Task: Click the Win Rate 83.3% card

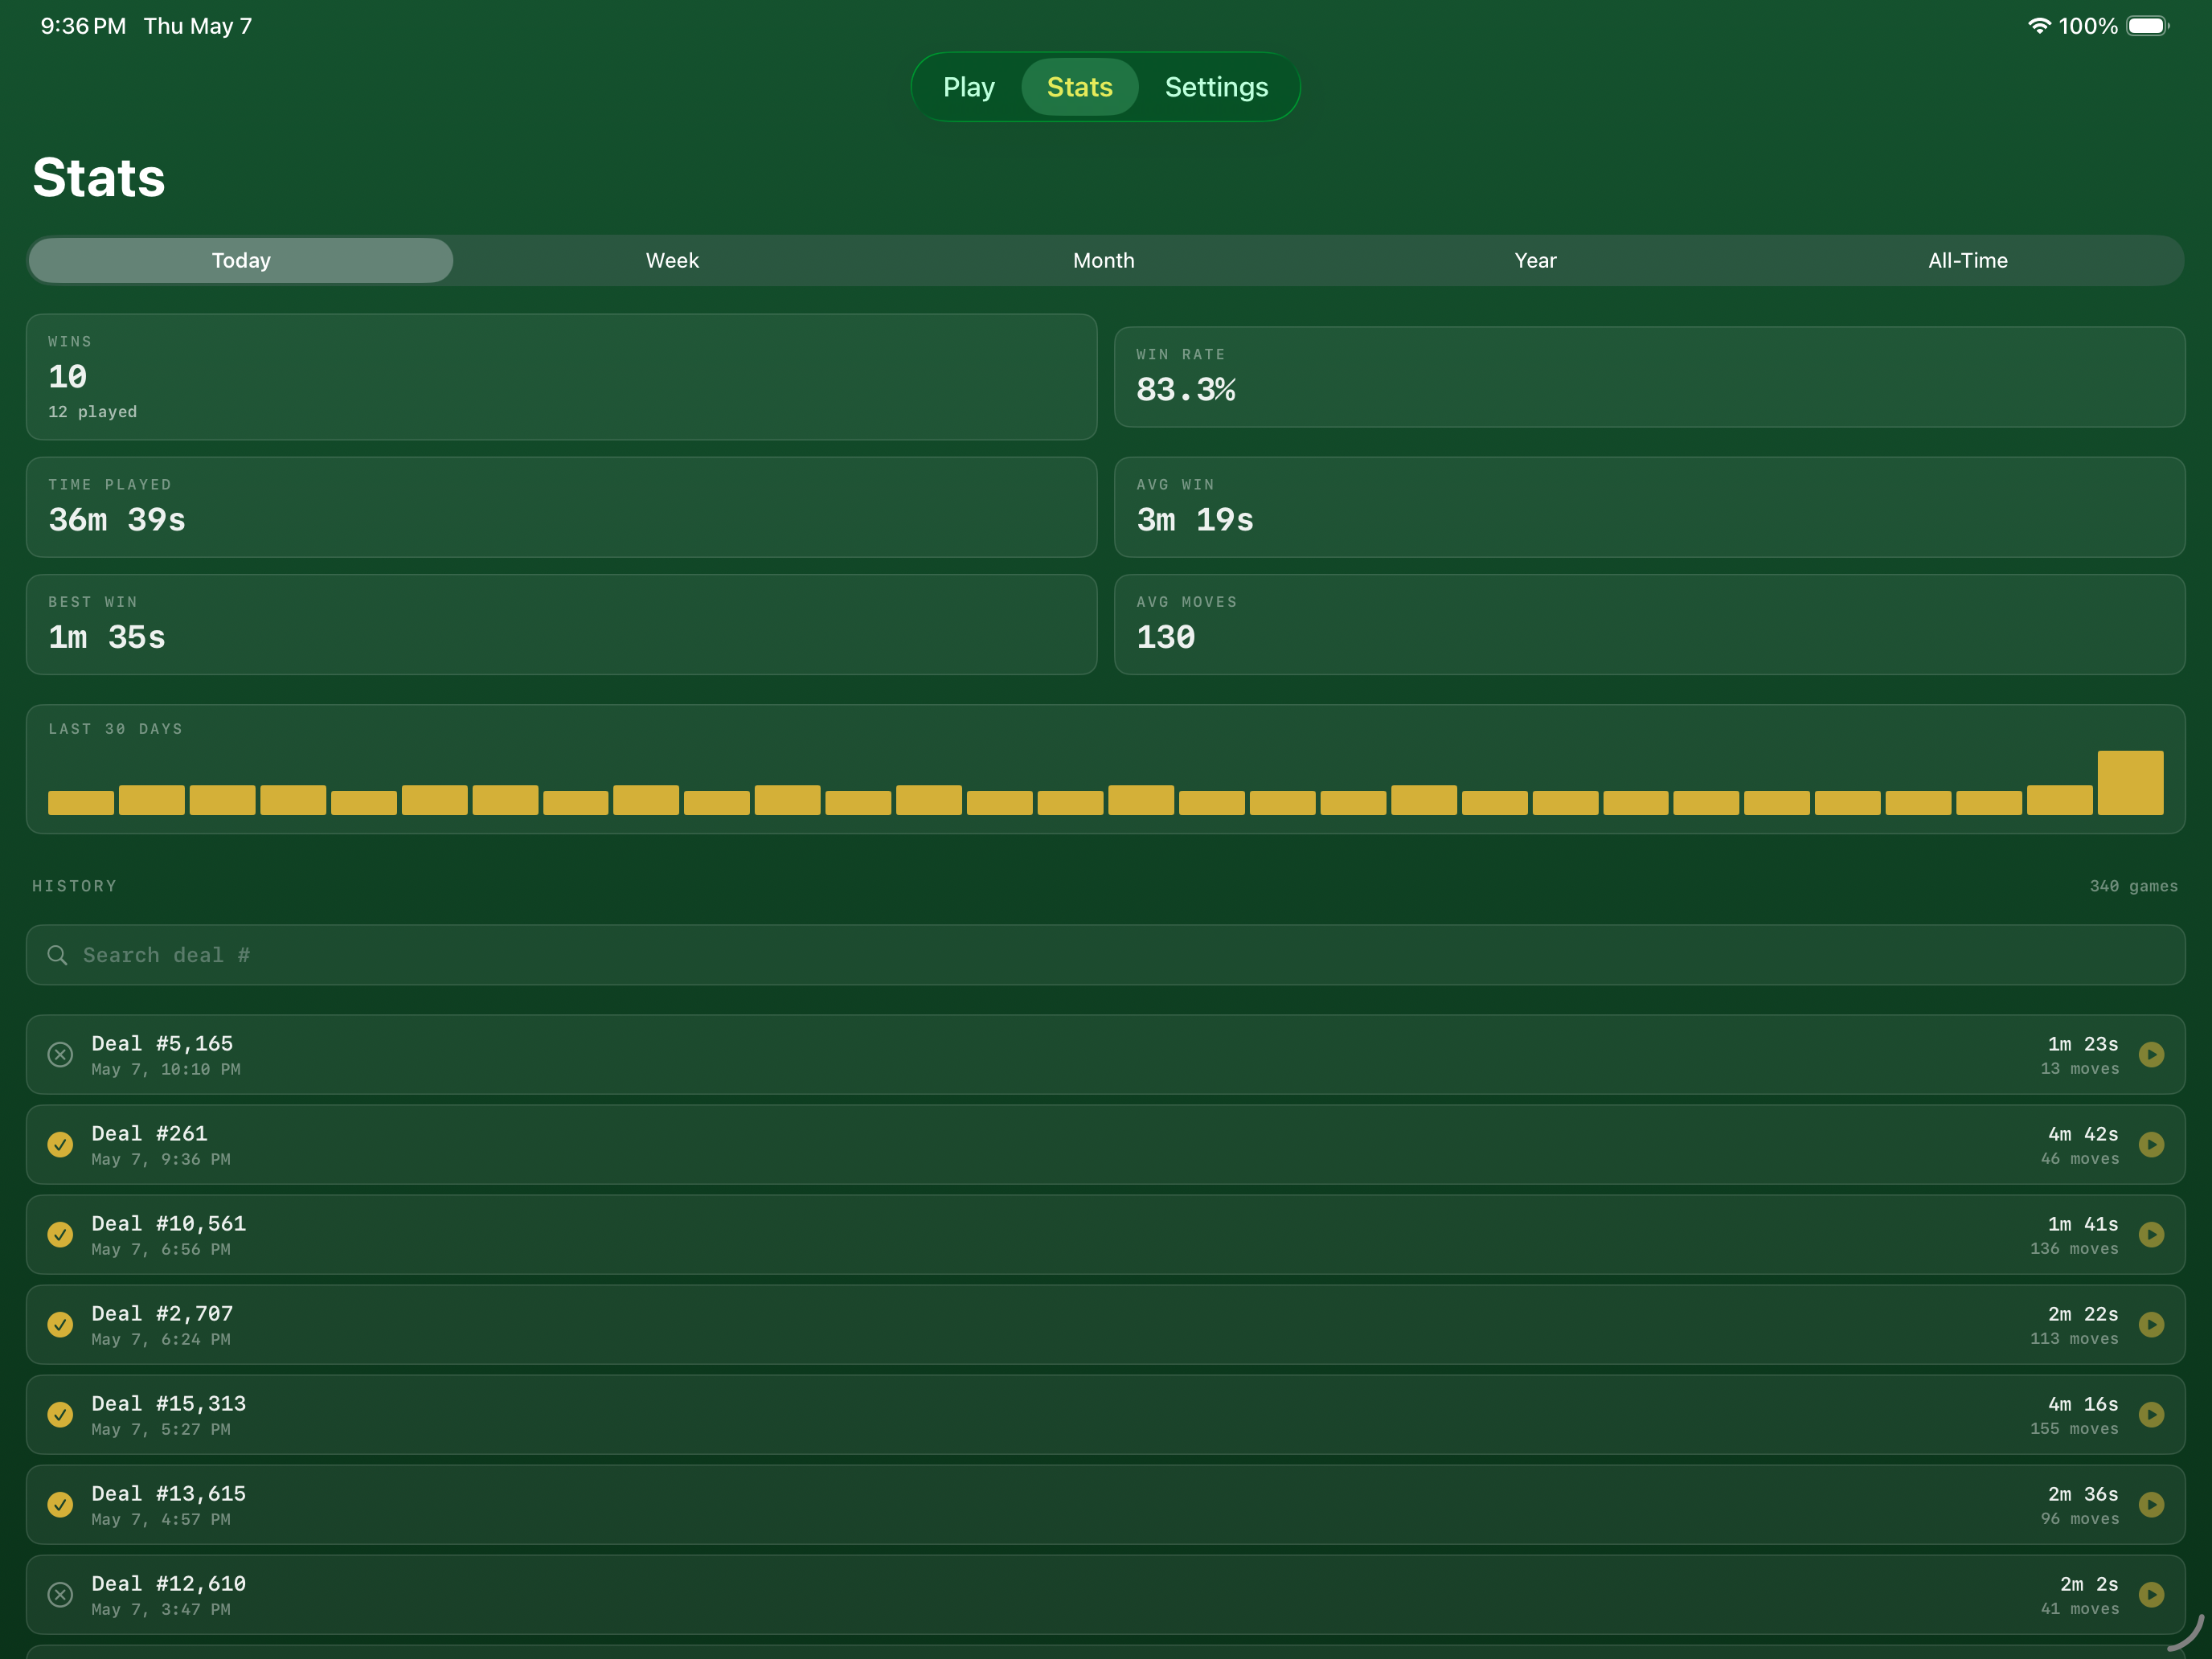Action: pos(1649,377)
